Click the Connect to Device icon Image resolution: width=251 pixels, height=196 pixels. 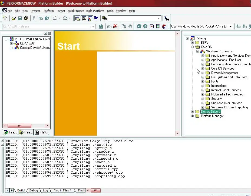(239, 26)
